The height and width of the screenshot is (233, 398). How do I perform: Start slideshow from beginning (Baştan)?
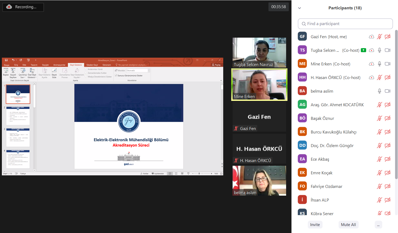point(6,72)
